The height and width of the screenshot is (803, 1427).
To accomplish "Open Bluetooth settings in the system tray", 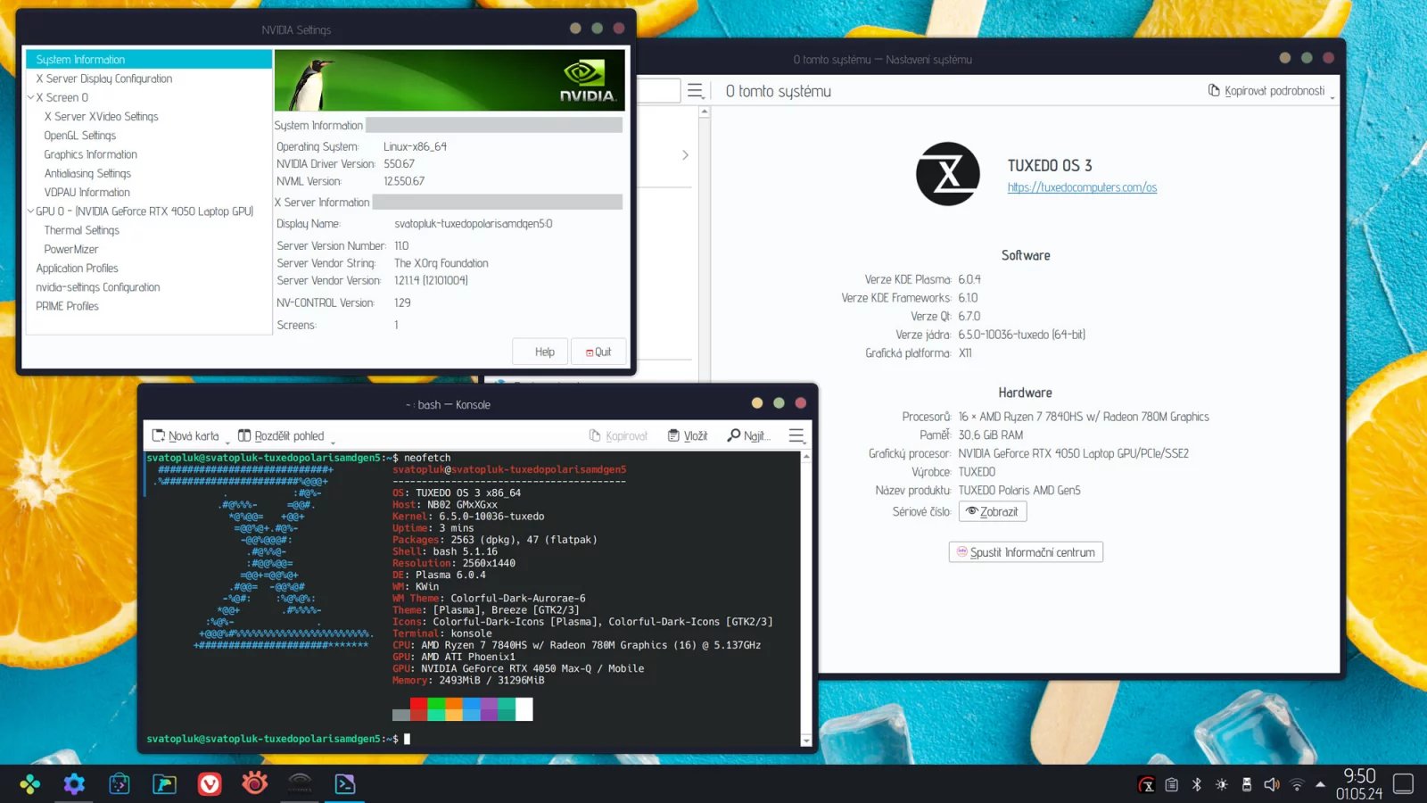I will (x=1197, y=785).
